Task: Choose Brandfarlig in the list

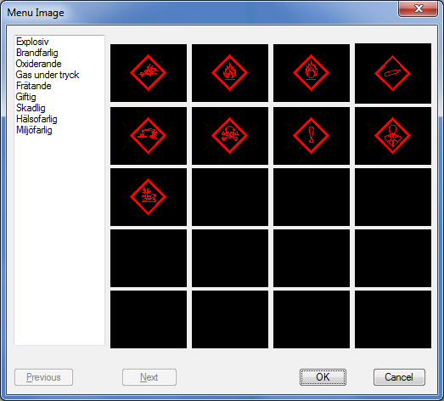Action: (37, 53)
